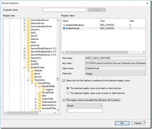The width and height of the screenshot is (152, 129).
Task: Click the DomainProfile open folder icon
Action: point(40,86)
